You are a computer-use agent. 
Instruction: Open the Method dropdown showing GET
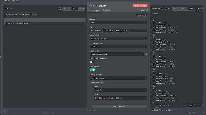click(x=118, y=23)
